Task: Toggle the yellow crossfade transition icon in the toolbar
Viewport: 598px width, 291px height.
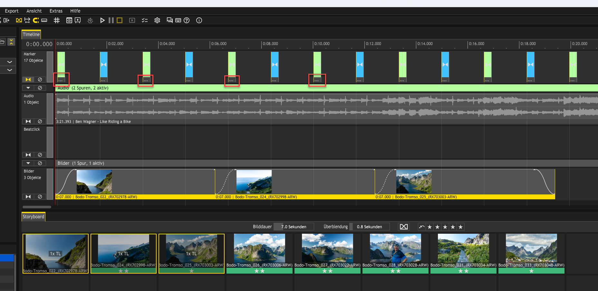Action: pyautogui.click(x=19, y=20)
